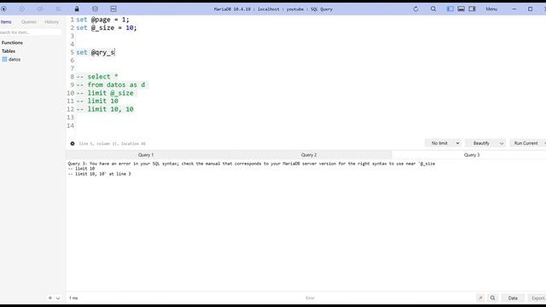Switch to the Queries sidebar tab

click(29, 22)
